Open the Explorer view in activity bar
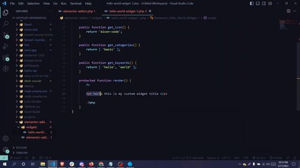Screen dimensions: 300x168 [6, 13]
